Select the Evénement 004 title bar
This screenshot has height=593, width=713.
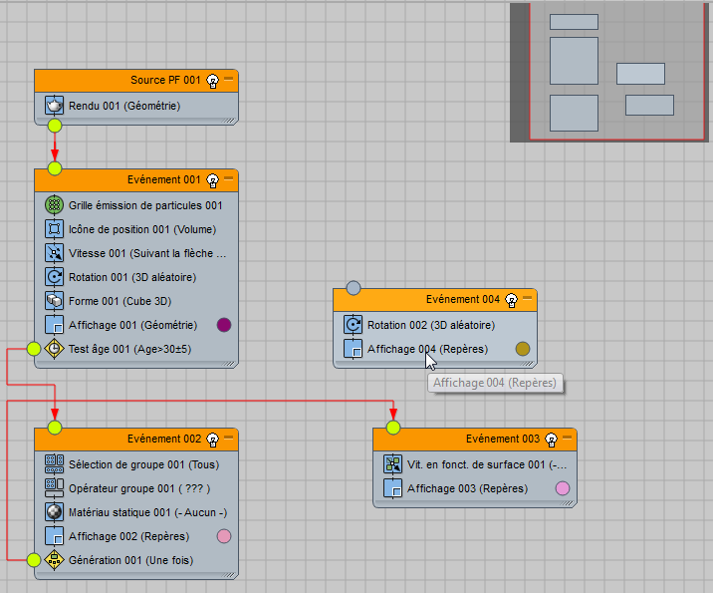(x=435, y=300)
